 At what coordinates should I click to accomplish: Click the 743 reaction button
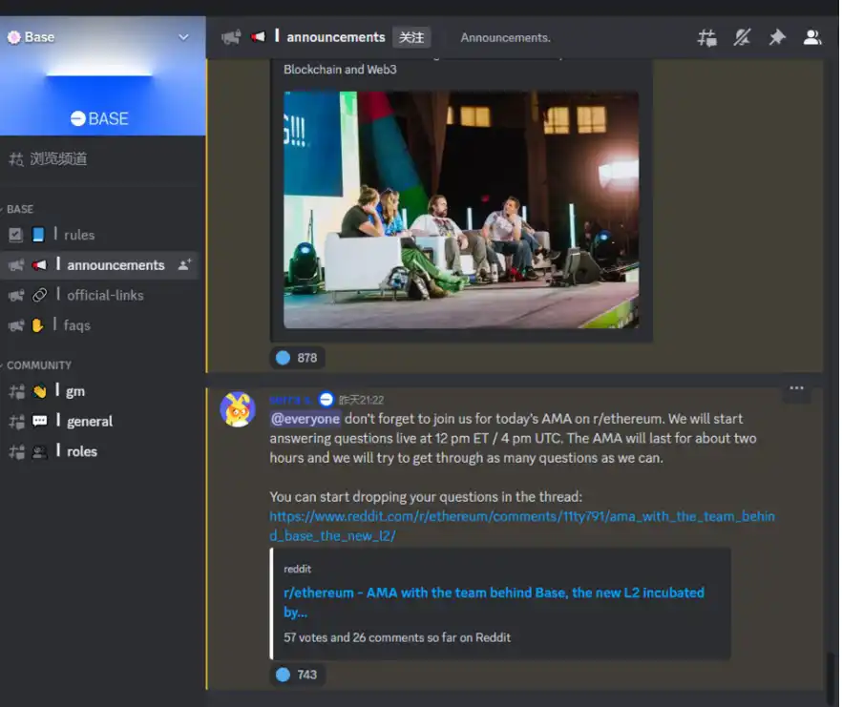tap(297, 675)
